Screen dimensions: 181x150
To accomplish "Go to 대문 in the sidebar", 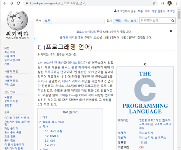I will (7, 48).
